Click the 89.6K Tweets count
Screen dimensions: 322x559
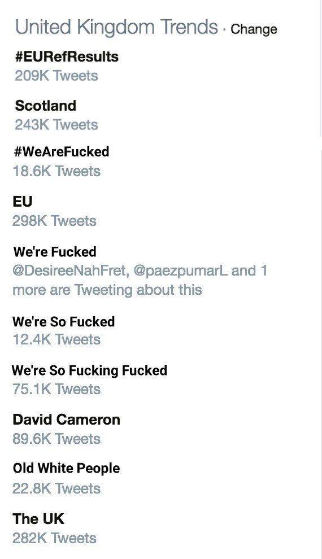56,439
